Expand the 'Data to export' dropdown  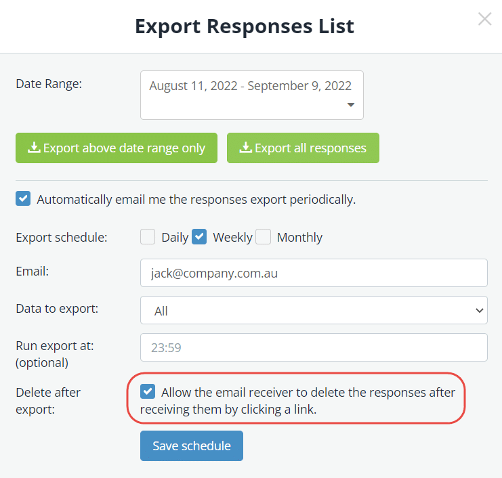[x=314, y=311]
